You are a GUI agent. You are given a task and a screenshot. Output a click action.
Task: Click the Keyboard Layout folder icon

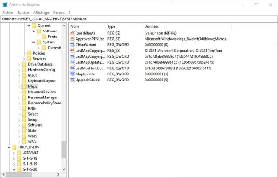(24, 81)
